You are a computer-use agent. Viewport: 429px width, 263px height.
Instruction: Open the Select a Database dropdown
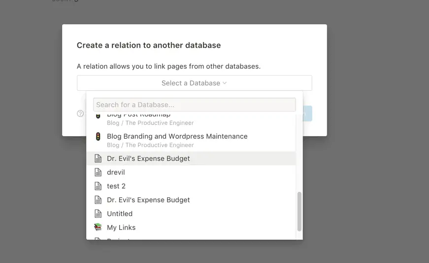click(x=194, y=83)
